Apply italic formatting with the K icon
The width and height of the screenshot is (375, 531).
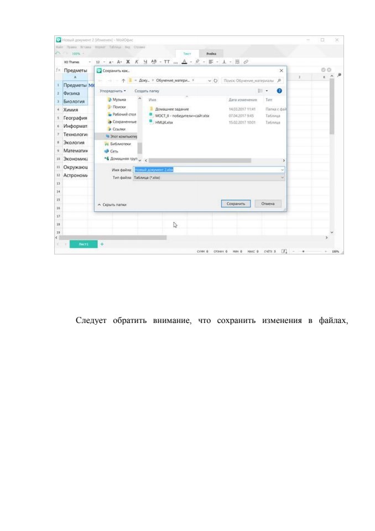[137, 62]
